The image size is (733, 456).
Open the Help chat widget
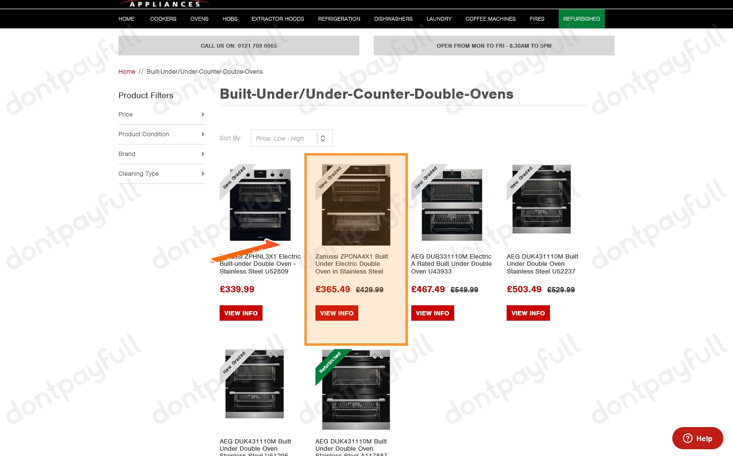697,438
